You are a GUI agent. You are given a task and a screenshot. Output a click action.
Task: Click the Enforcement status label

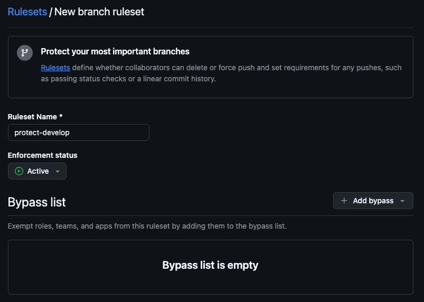pyautogui.click(x=42, y=155)
